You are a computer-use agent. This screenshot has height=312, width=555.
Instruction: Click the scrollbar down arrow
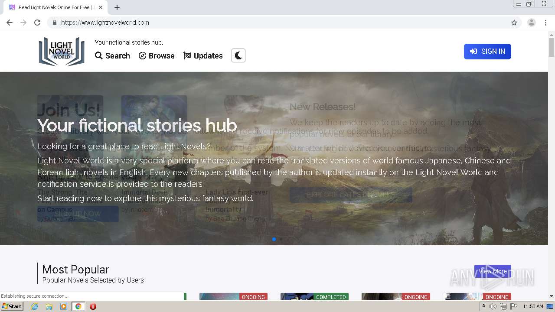(x=552, y=296)
